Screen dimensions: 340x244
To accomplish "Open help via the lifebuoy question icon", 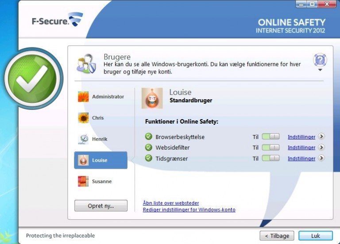I will tap(320, 60).
